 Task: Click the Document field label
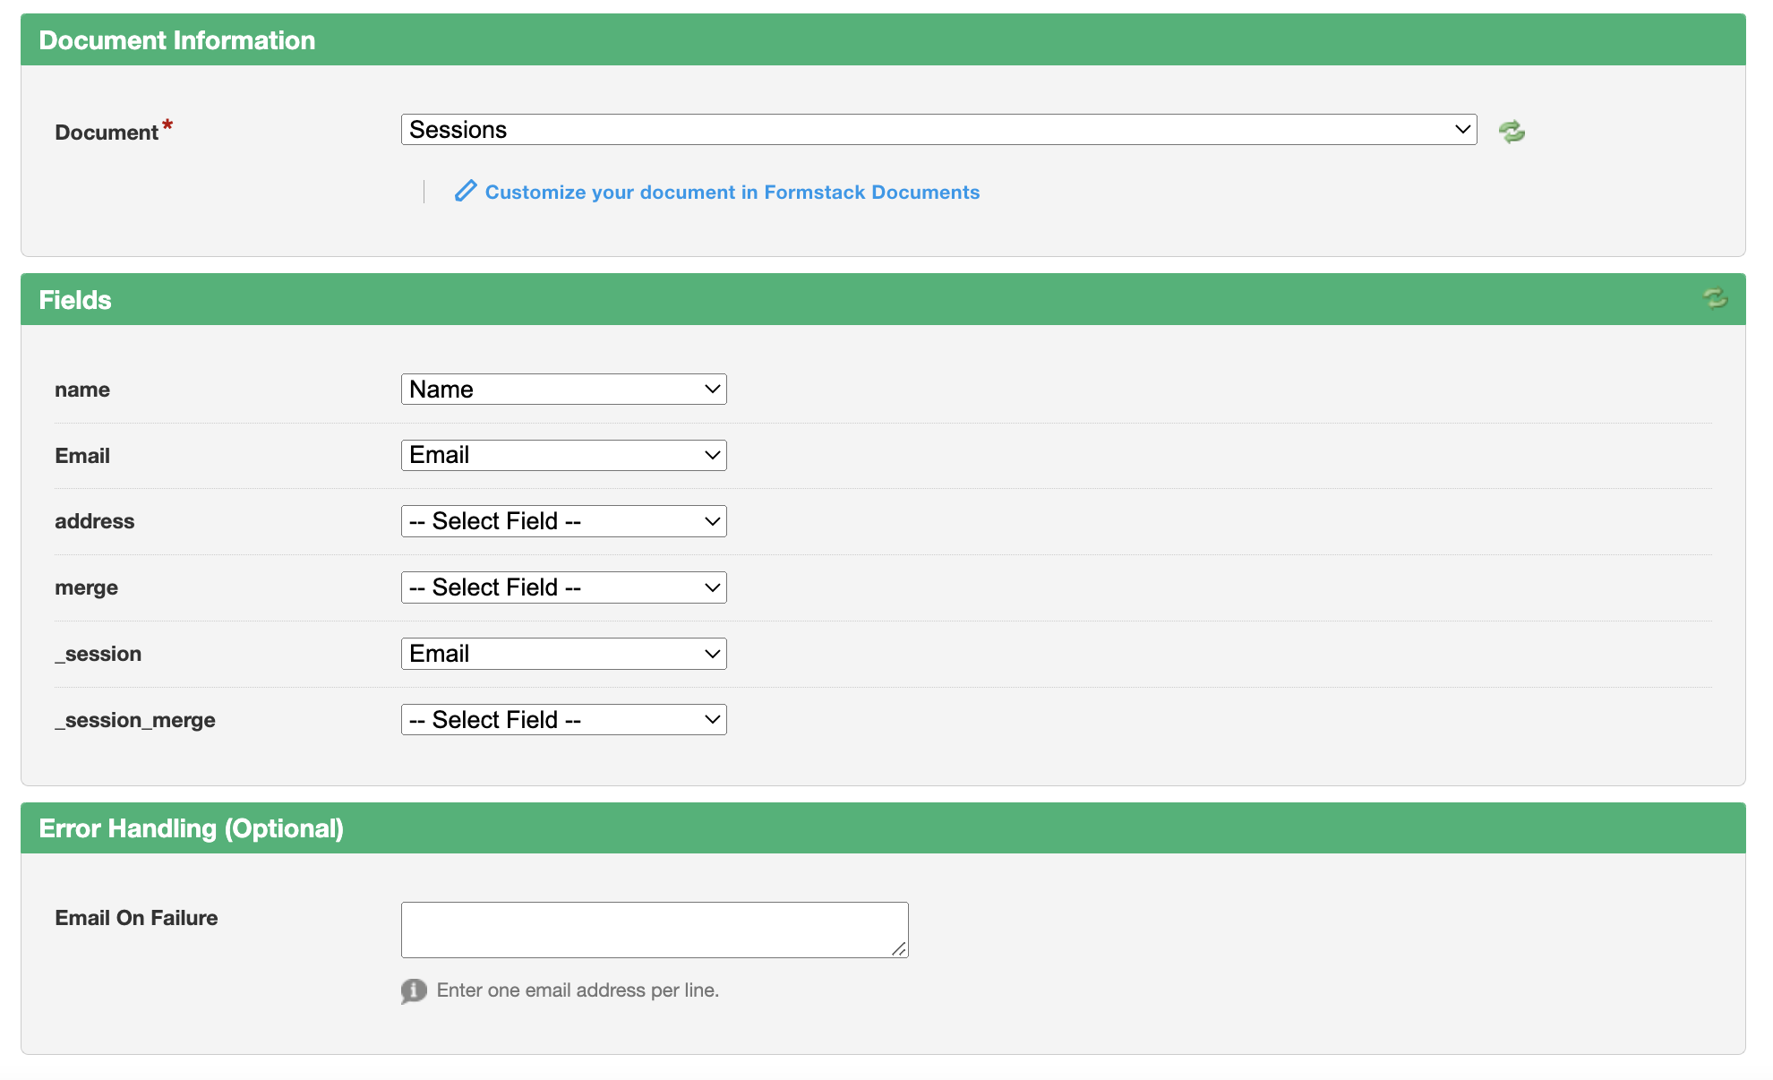(107, 133)
